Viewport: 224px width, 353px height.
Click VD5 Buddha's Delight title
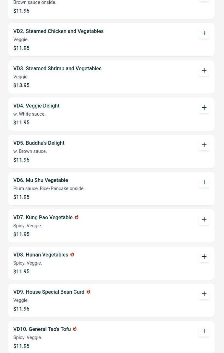[39, 143]
